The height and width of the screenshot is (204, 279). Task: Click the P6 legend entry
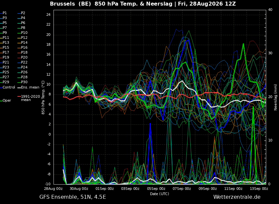pyautogui.click(x=22, y=23)
